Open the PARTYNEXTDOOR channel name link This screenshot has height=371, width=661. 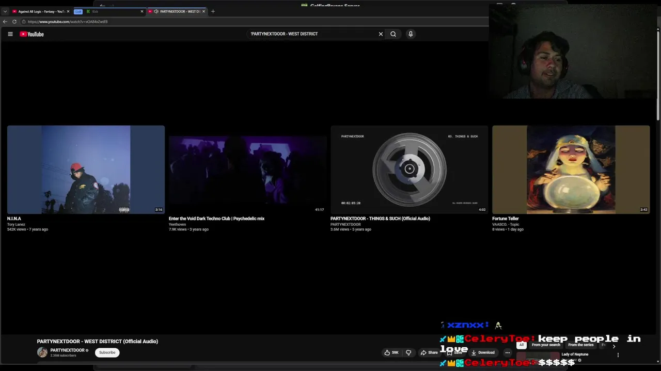[67, 350]
